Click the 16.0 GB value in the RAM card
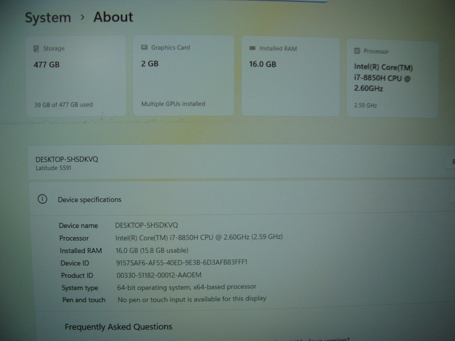The height and width of the screenshot is (341, 455). coord(262,64)
